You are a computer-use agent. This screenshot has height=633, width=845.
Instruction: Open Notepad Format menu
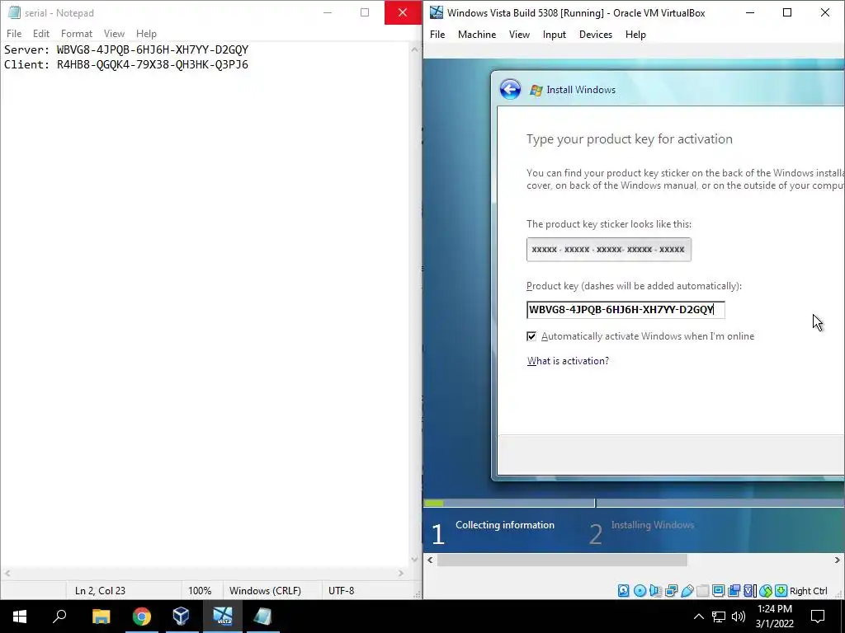coord(77,33)
